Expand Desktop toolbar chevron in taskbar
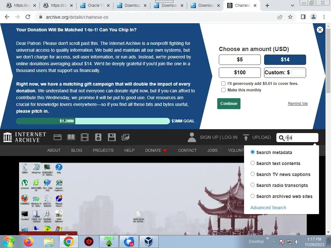 pos(268,238)
